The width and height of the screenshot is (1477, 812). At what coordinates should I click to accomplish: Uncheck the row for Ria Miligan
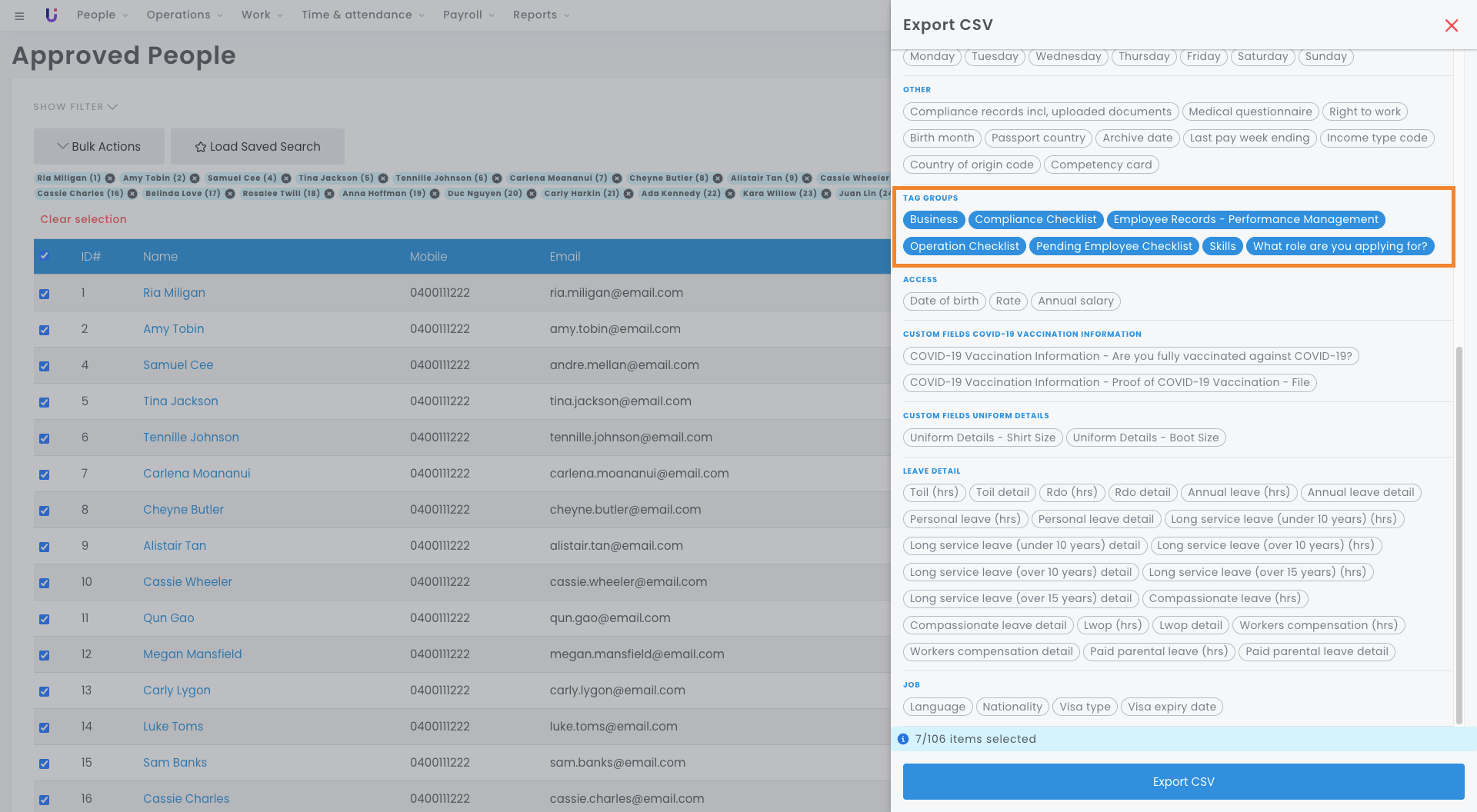(x=45, y=294)
